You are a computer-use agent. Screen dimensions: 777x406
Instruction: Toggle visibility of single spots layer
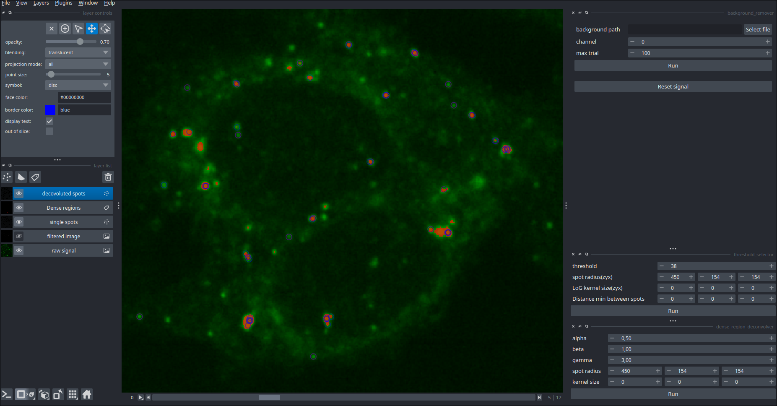(19, 222)
